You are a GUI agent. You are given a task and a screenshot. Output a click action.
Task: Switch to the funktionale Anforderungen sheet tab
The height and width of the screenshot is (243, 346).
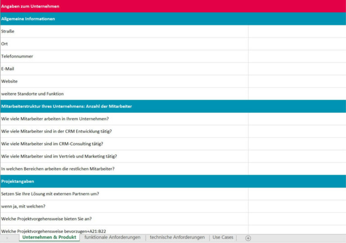[x=112, y=237]
